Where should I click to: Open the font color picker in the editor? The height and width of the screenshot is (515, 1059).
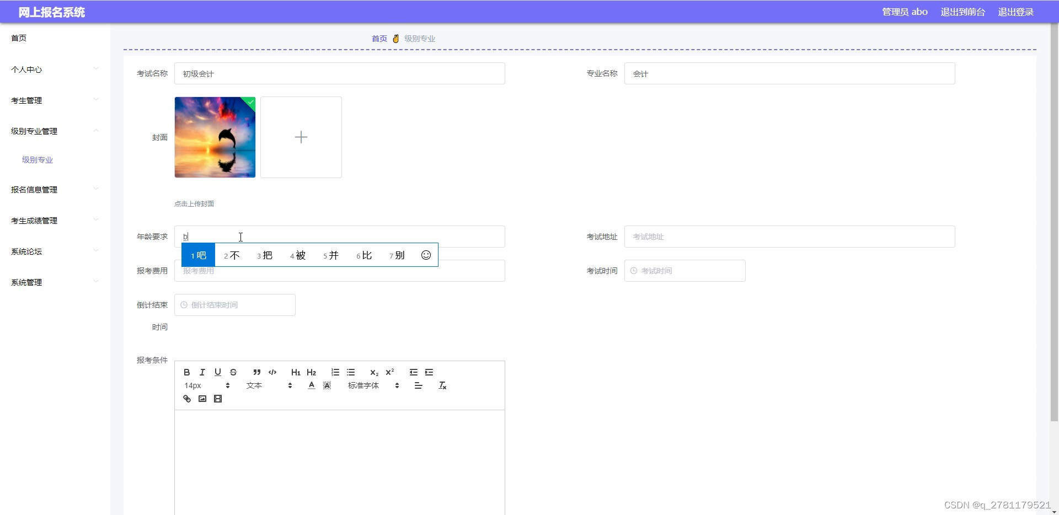[x=311, y=385]
